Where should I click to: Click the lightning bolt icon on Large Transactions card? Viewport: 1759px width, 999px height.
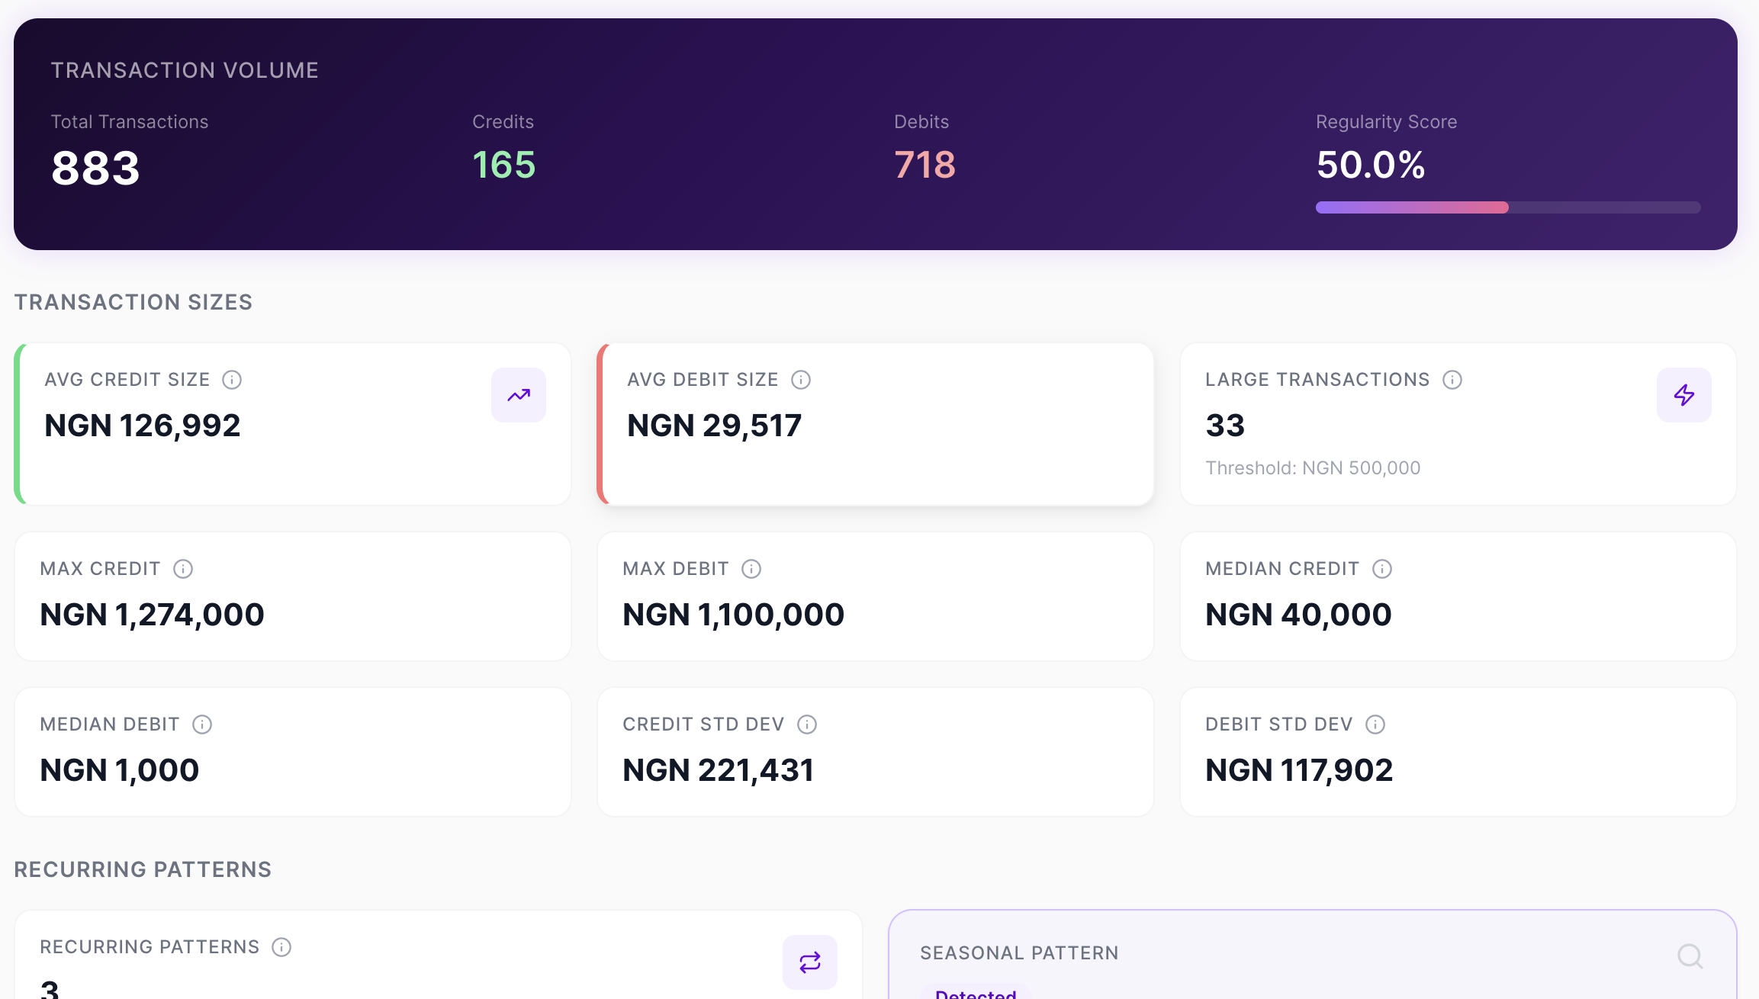click(x=1684, y=395)
